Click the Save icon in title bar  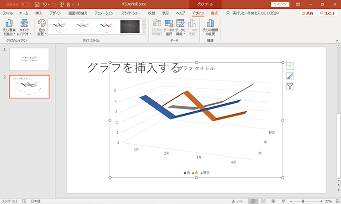37,4
